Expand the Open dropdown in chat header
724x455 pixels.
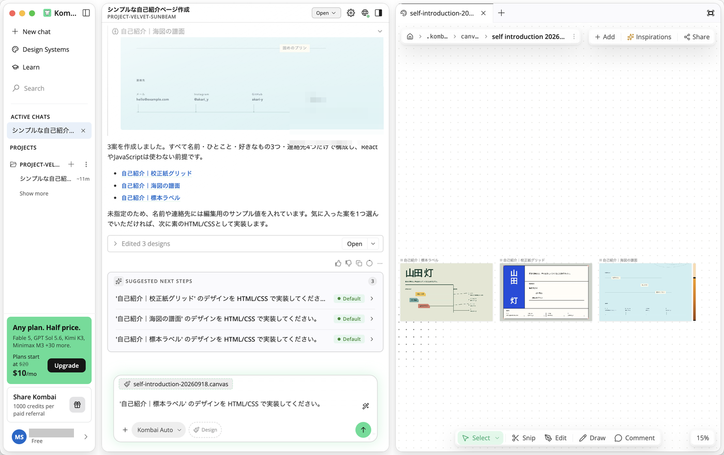point(326,13)
